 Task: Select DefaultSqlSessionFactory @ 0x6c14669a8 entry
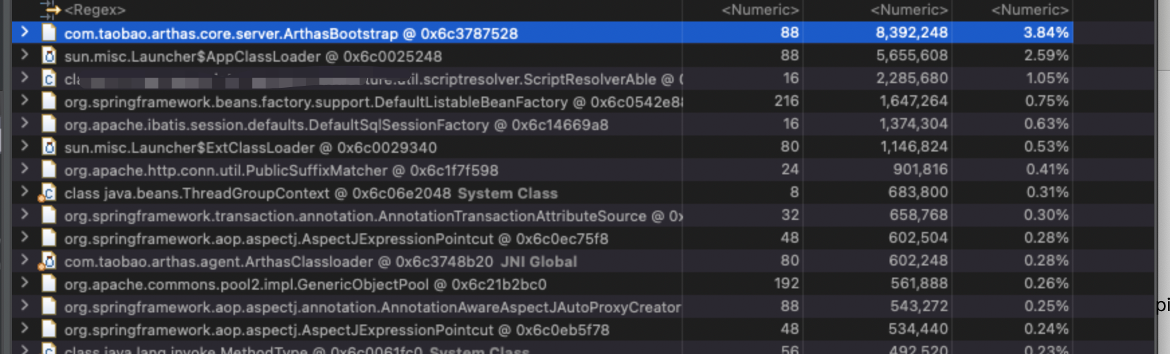point(336,125)
